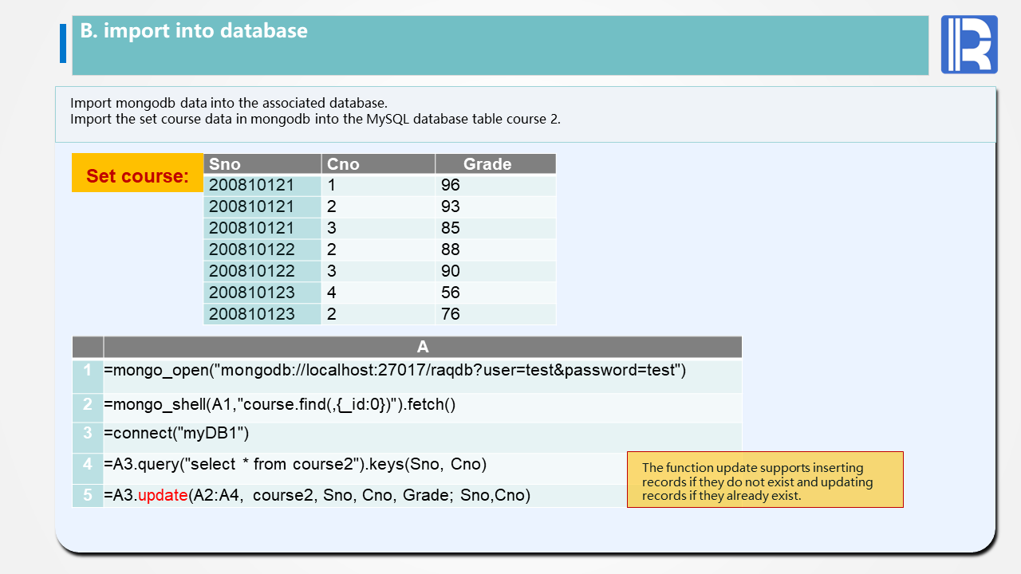Click row number 5 in code grid

(88, 495)
